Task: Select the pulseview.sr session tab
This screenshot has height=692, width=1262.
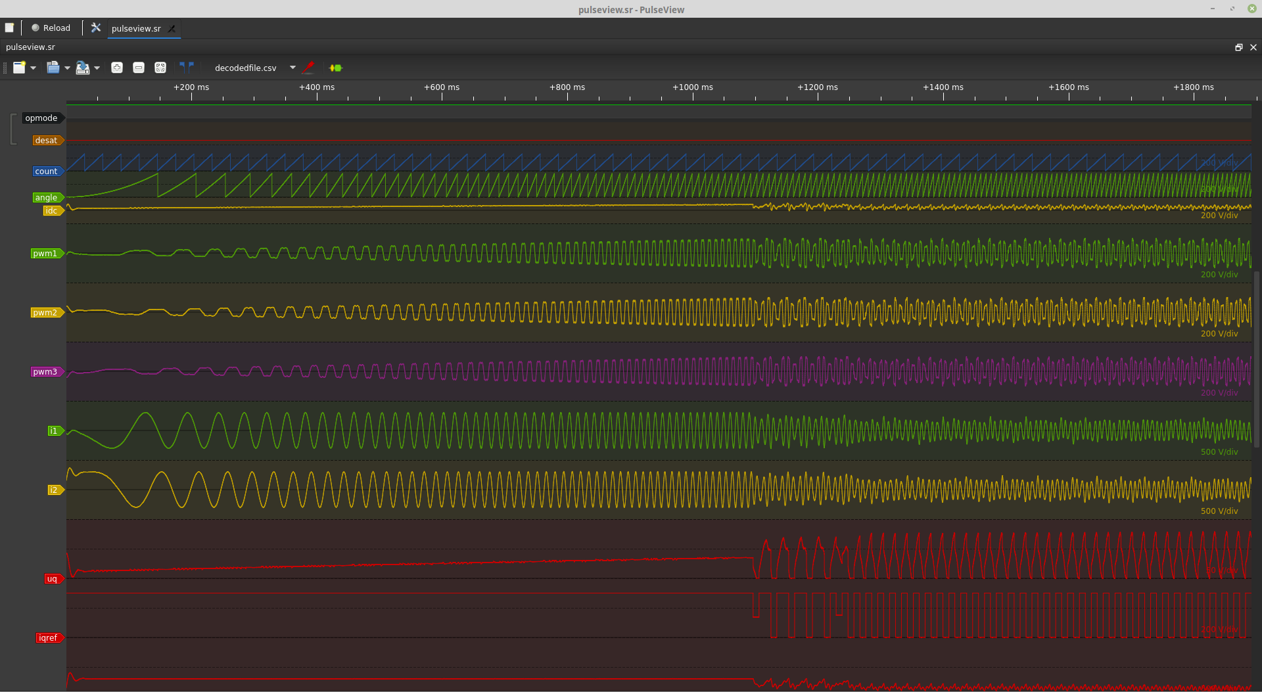Action: 136,28
